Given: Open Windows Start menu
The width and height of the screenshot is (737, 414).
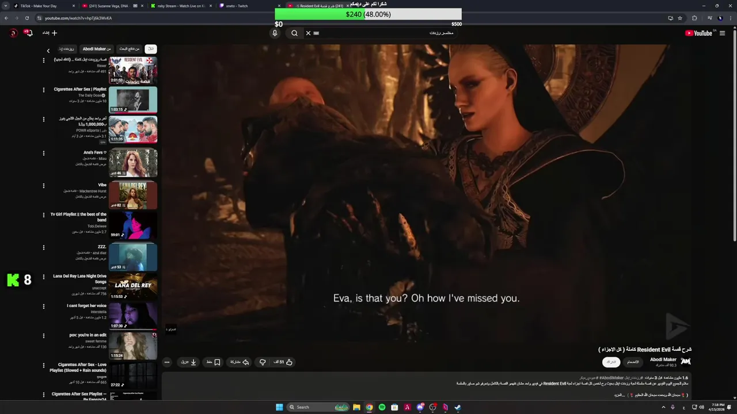Looking at the screenshot, I should [x=279, y=407].
